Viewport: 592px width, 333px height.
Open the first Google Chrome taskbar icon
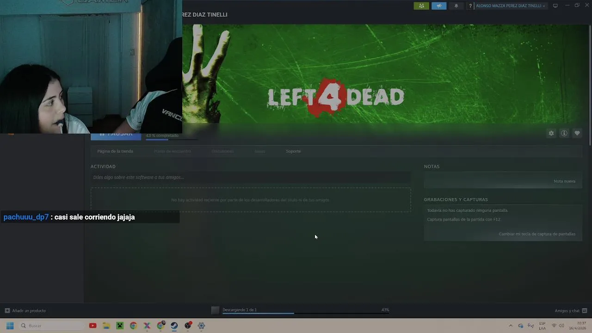pos(133,326)
